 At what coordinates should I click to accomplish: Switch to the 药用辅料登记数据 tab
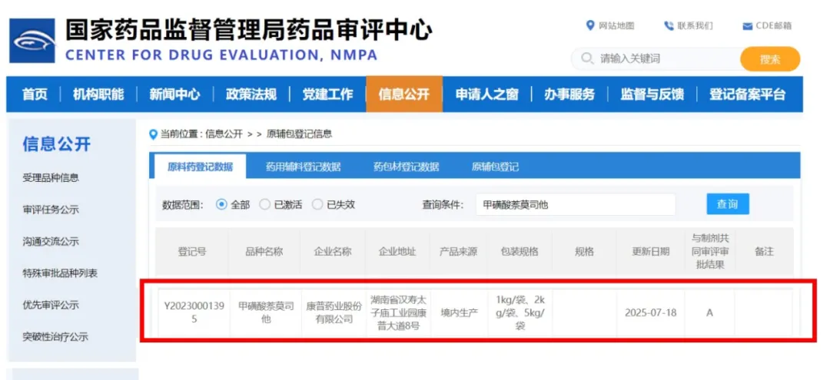pos(303,167)
